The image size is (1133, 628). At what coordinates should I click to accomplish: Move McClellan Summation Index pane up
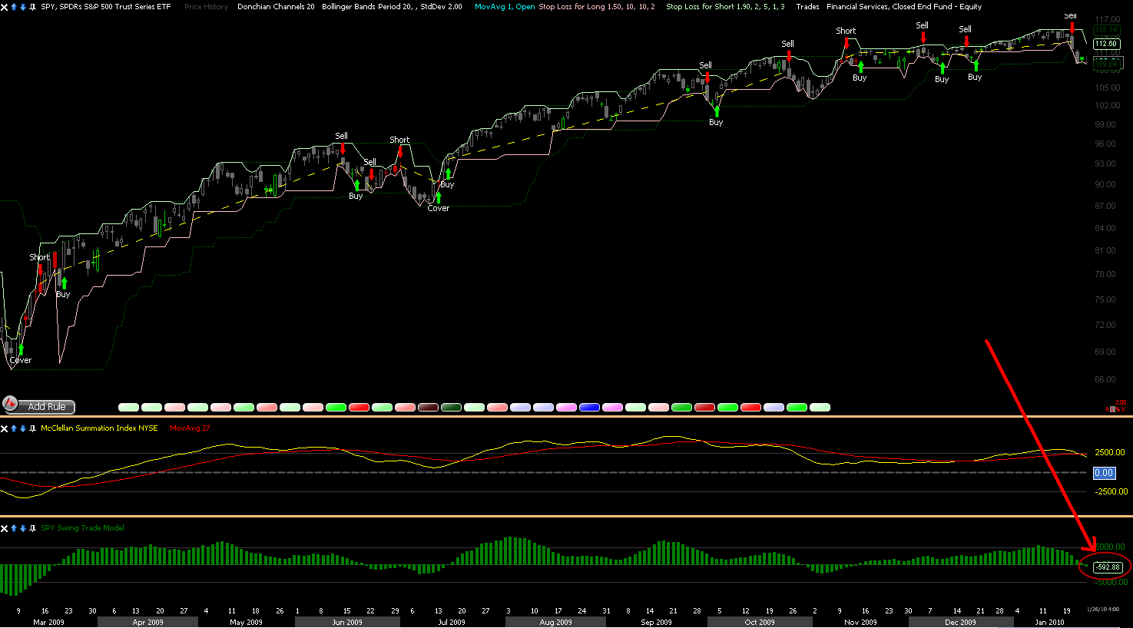coord(14,428)
